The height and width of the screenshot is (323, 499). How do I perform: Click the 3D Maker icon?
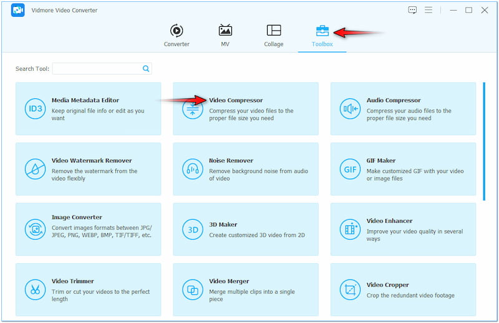pos(192,229)
